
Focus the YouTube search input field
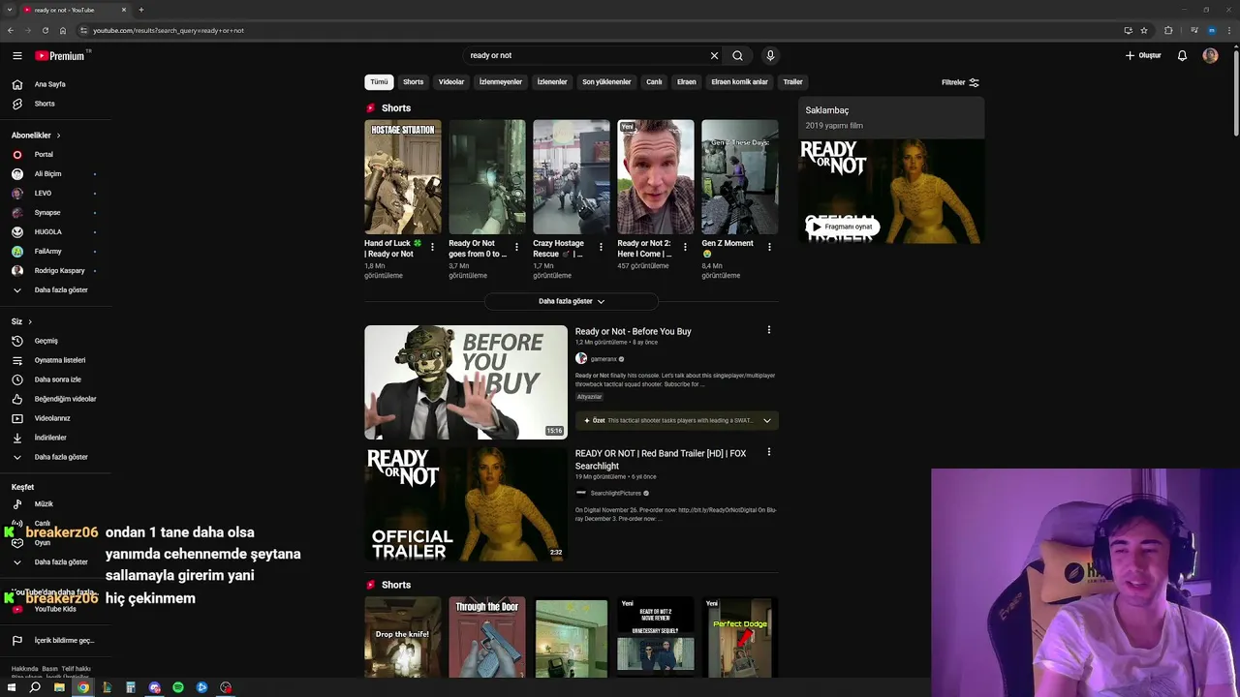586,56
